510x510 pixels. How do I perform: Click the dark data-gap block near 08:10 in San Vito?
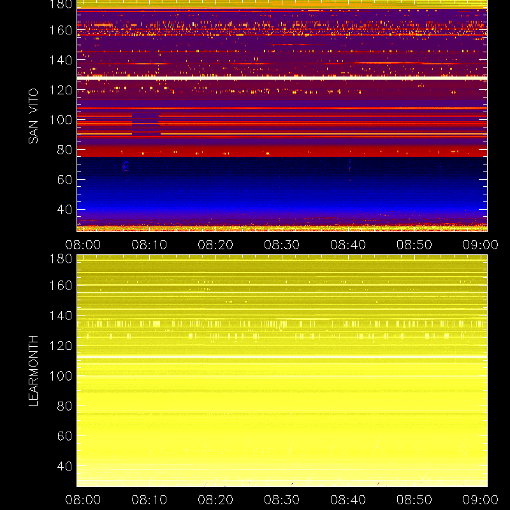pyautogui.click(x=146, y=124)
